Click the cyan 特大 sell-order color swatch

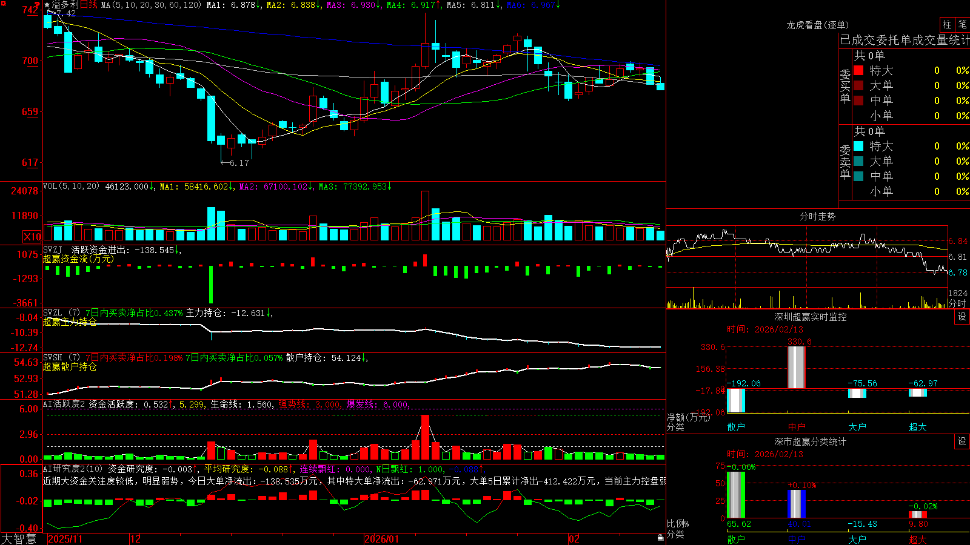(858, 146)
